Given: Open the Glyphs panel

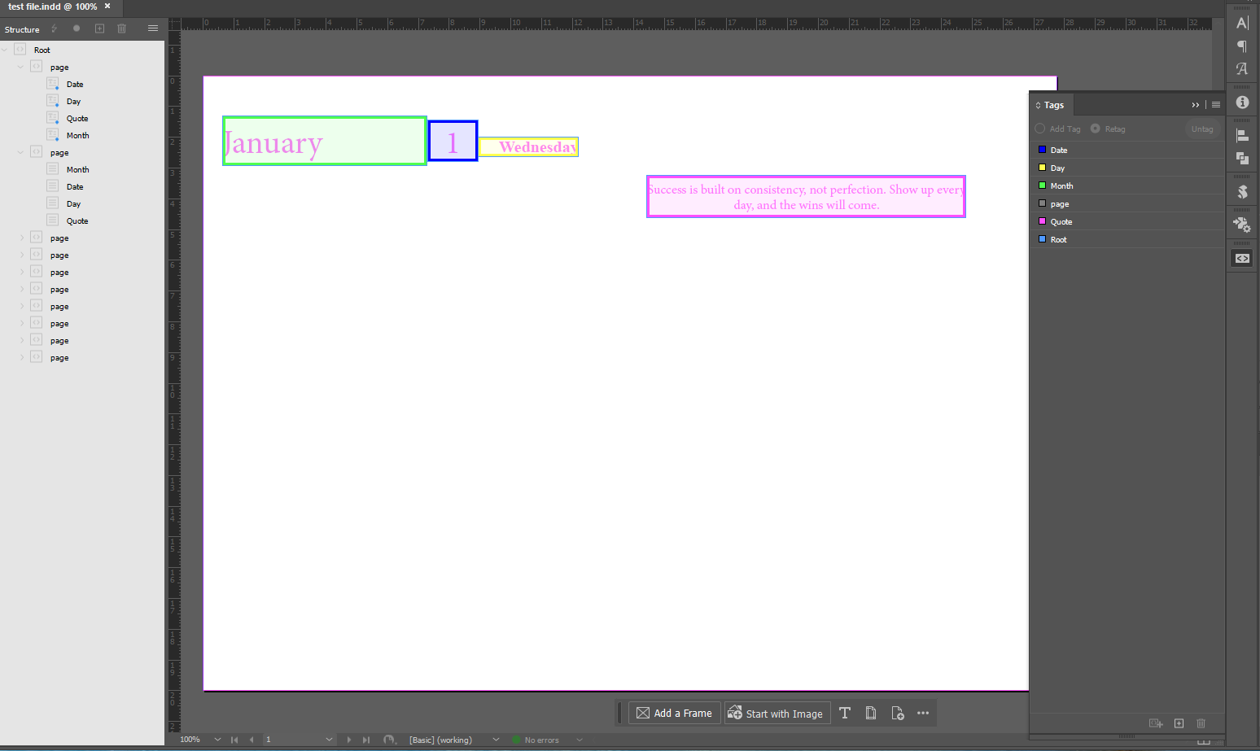Looking at the screenshot, I should [1242, 68].
